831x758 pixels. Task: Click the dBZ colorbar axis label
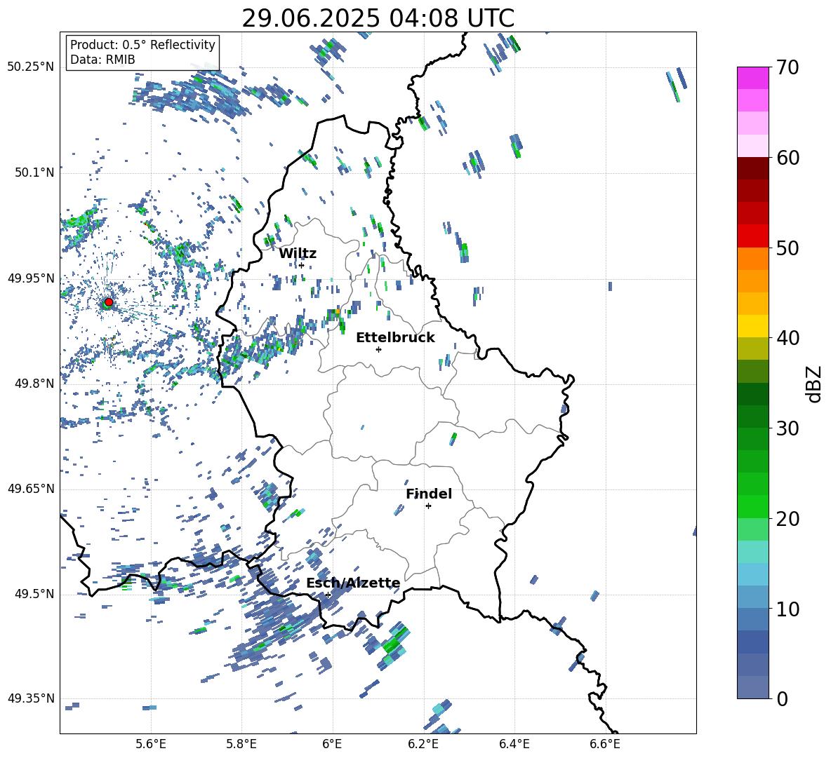[814, 384]
